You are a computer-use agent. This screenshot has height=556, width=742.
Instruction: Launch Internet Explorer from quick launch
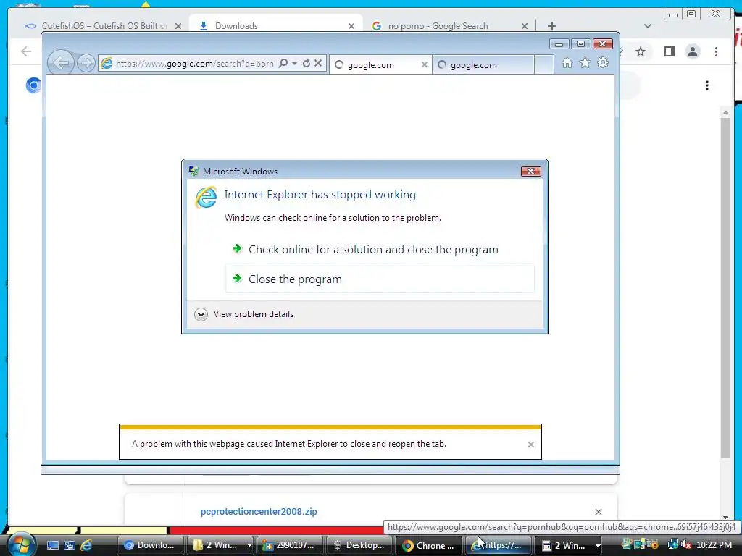click(x=87, y=546)
